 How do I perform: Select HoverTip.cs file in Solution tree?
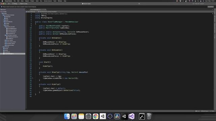6,52
